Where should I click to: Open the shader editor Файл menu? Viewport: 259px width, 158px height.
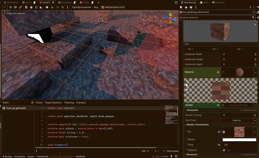click(x=6, y=103)
